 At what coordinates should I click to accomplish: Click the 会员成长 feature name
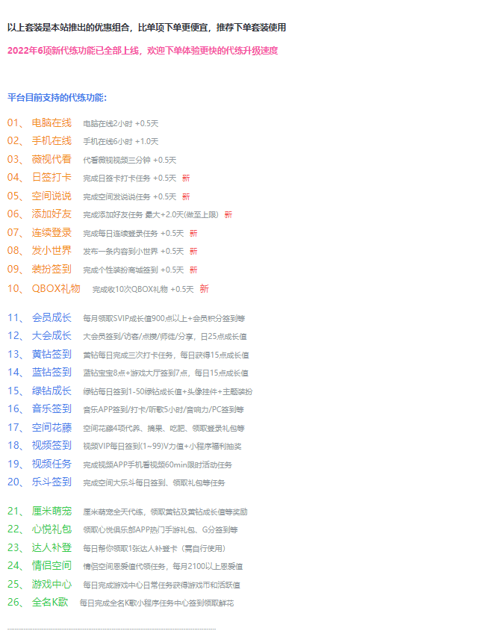(x=52, y=317)
